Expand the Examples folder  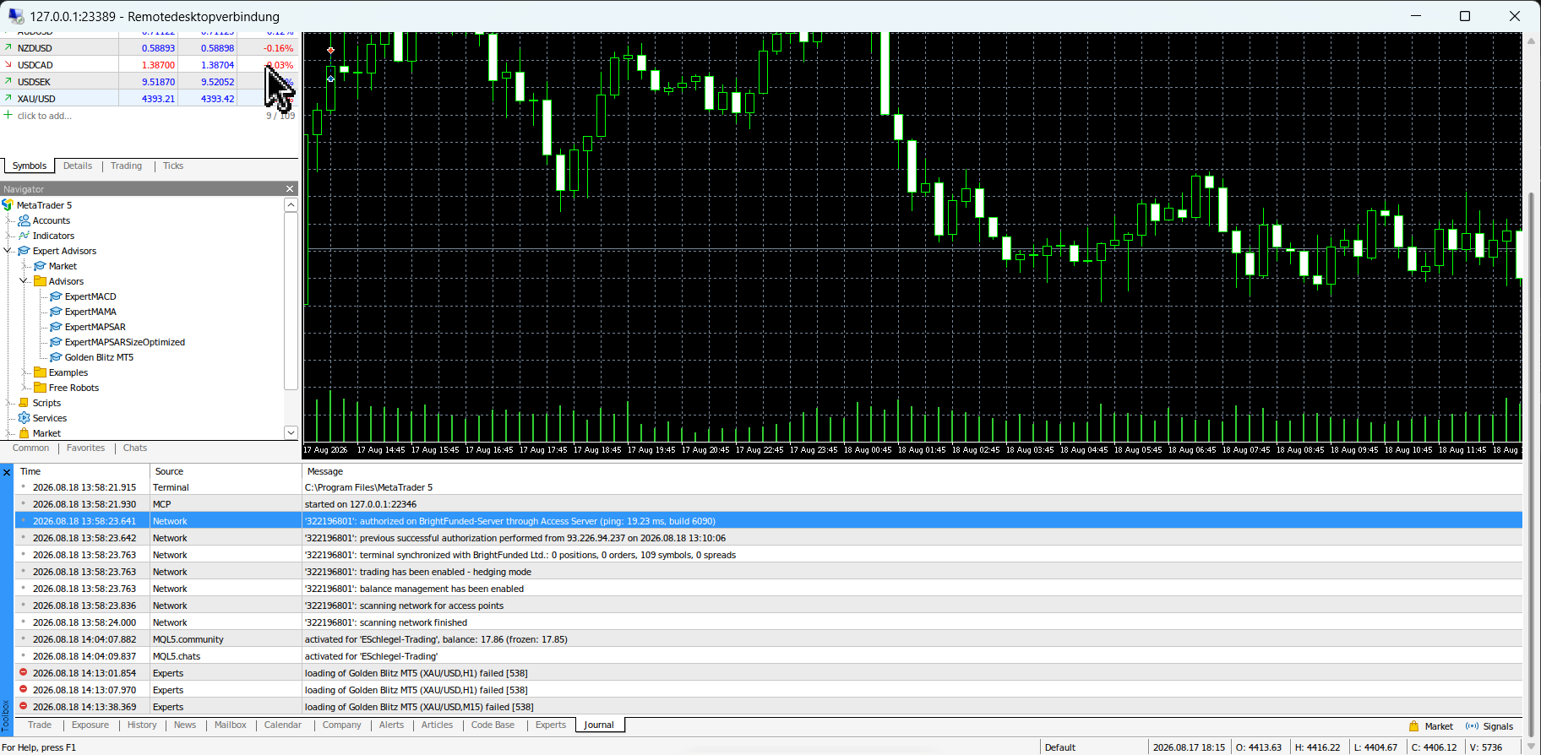click(x=25, y=372)
